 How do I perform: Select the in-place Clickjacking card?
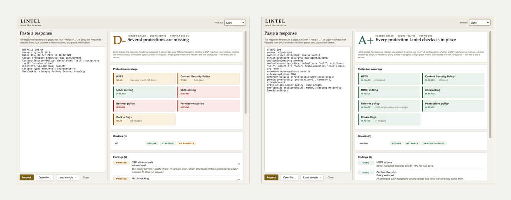pos(454,92)
